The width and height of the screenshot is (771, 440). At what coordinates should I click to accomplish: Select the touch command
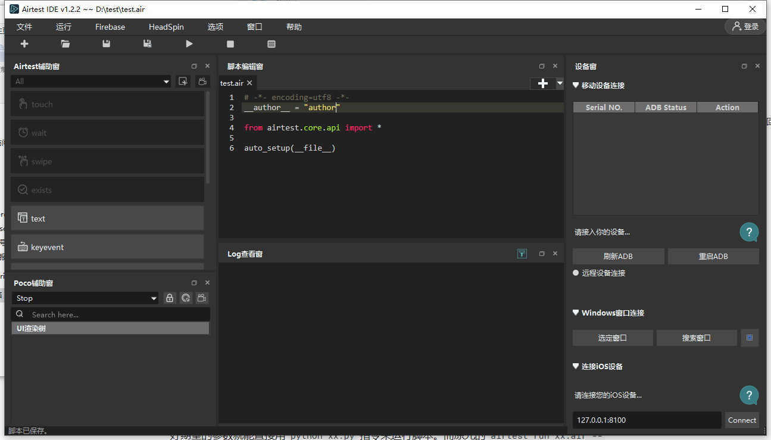pyautogui.click(x=108, y=104)
